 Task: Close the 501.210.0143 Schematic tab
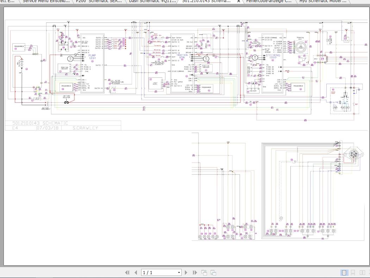coord(239,1)
